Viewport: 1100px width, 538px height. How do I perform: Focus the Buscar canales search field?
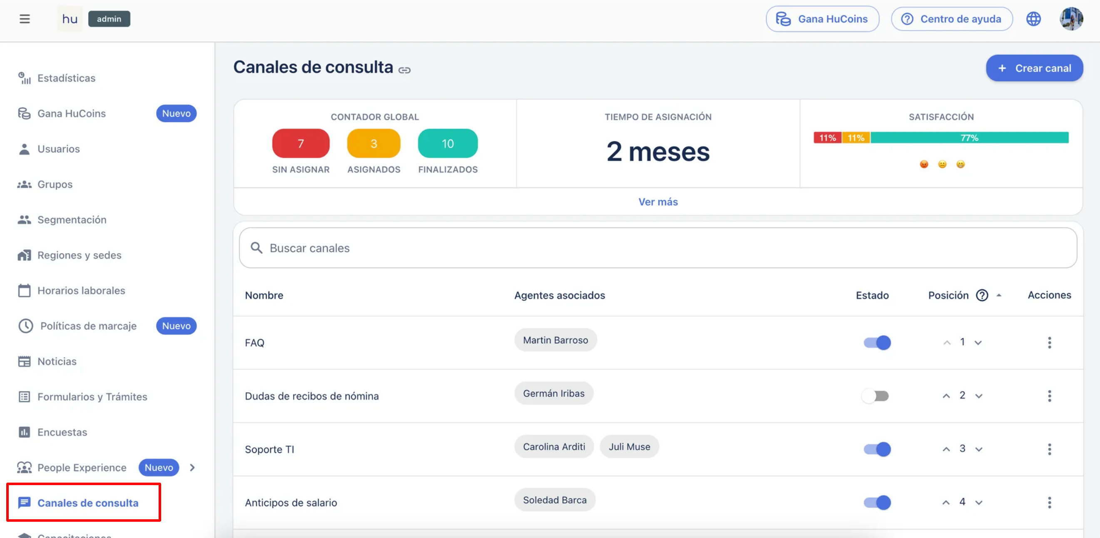click(657, 248)
